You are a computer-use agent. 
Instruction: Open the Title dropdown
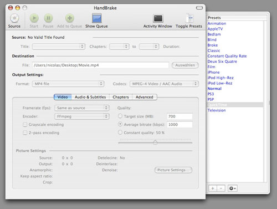pos(59,47)
